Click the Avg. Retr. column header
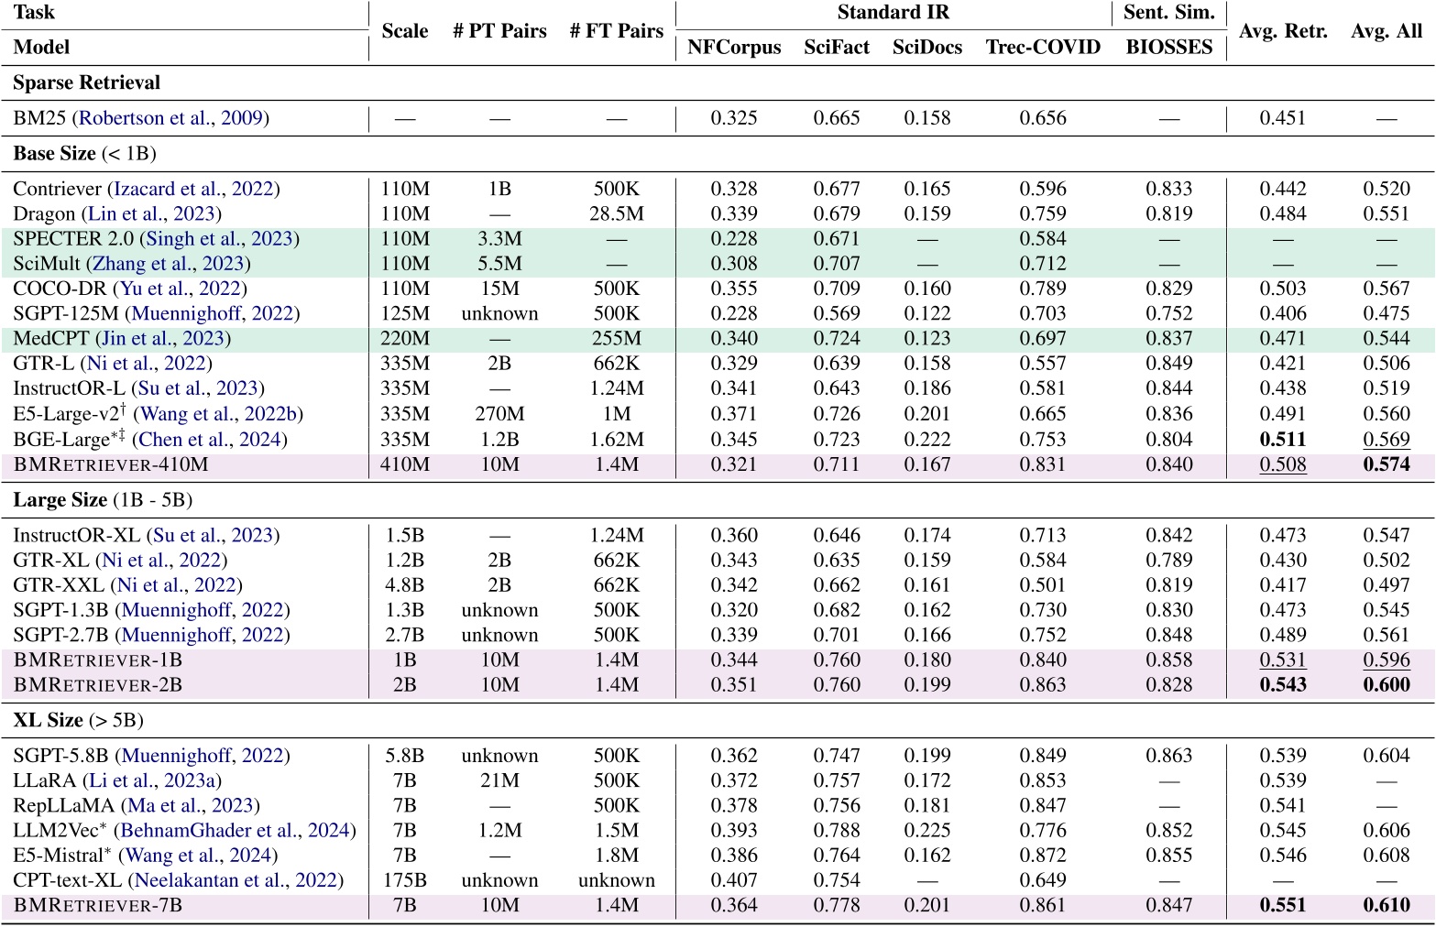 [1283, 31]
